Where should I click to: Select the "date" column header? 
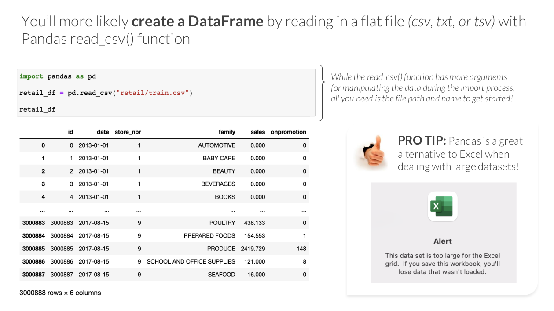(x=103, y=132)
